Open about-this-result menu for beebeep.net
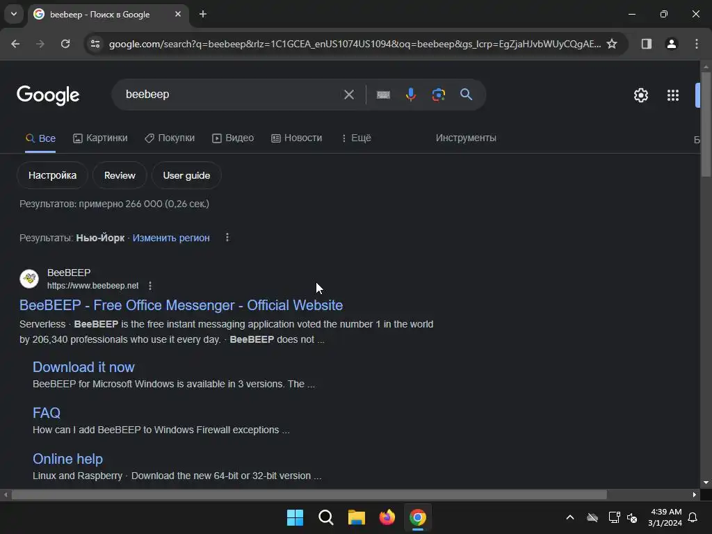712x534 pixels. [x=150, y=286]
